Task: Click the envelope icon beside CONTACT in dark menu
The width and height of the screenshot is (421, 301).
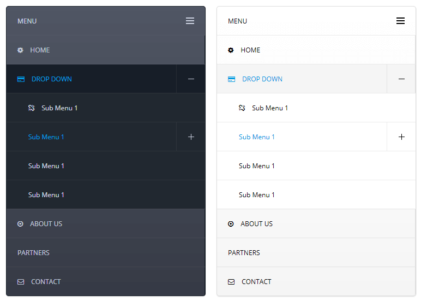Action: point(21,282)
